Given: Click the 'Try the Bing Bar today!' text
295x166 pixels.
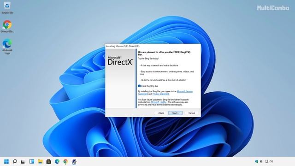Looking at the screenshot, I should tap(148, 59).
